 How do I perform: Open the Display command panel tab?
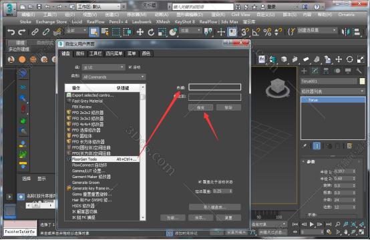pyautogui.click(x=348, y=71)
